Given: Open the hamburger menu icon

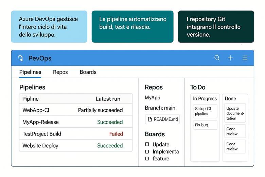Looking at the screenshot, I should pyautogui.click(x=245, y=58).
